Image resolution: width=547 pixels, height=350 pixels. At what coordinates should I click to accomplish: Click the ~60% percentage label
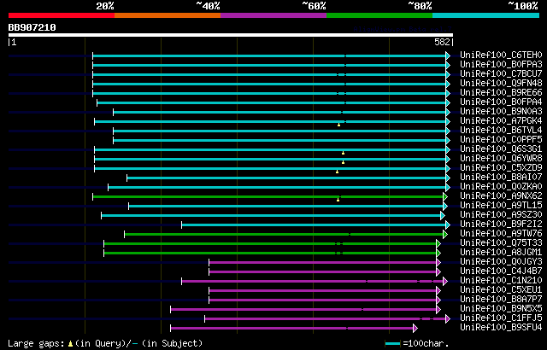(314, 6)
